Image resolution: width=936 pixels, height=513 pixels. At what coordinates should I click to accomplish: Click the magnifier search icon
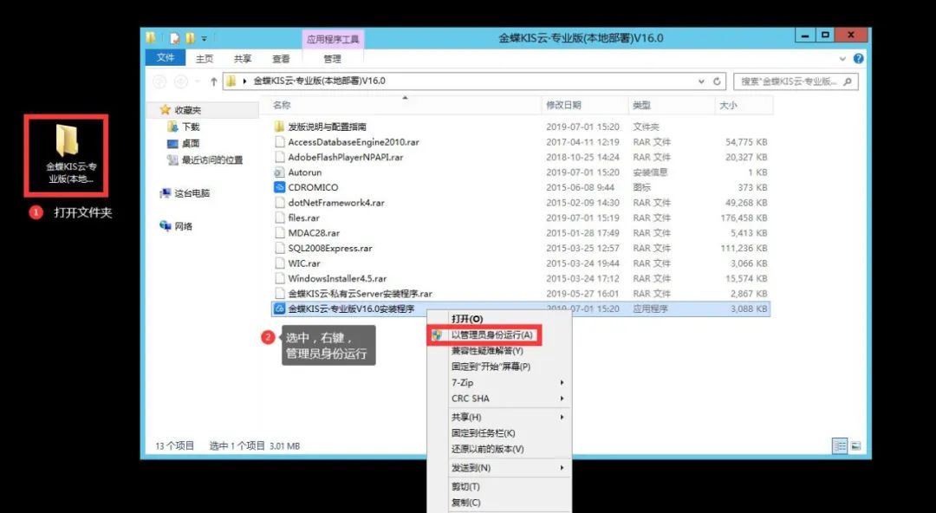click(848, 81)
